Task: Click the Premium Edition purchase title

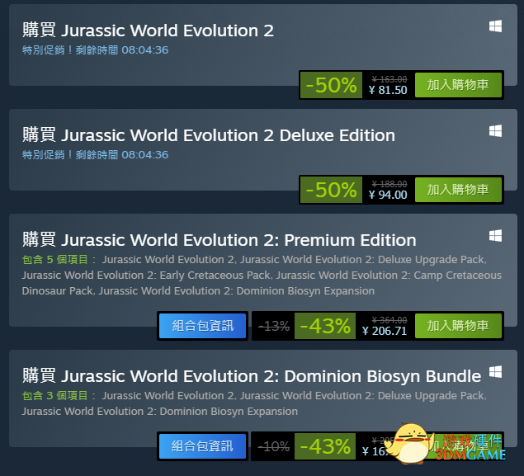Action: [220, 240]
